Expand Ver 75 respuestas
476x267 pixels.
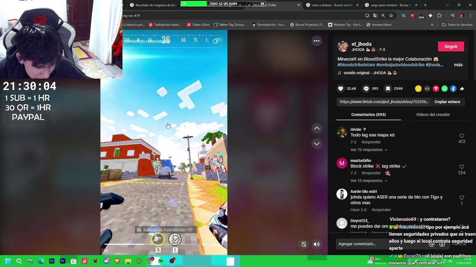tap(369, 150)
